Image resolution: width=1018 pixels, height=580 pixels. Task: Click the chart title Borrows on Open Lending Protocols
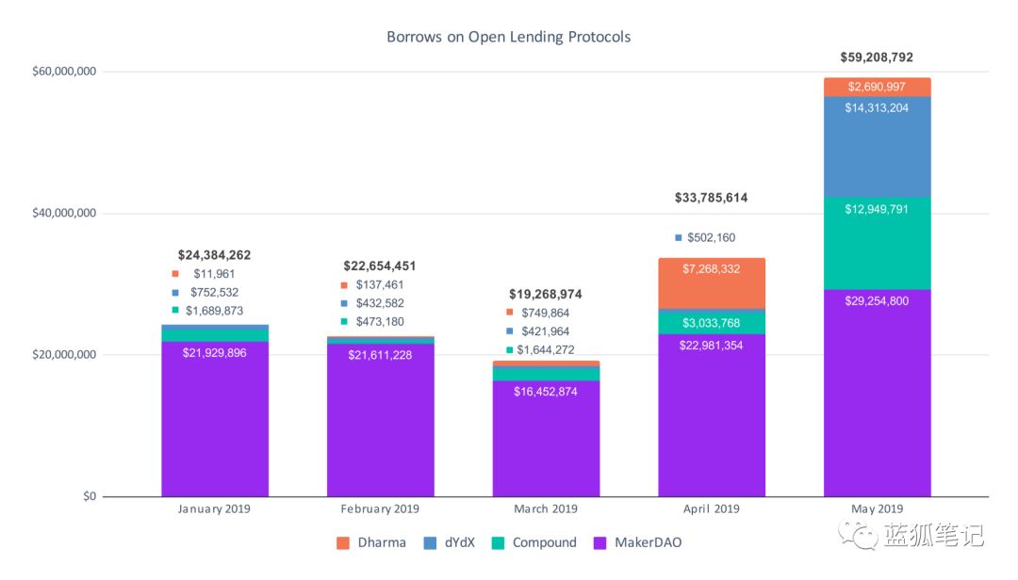point(508,37)
